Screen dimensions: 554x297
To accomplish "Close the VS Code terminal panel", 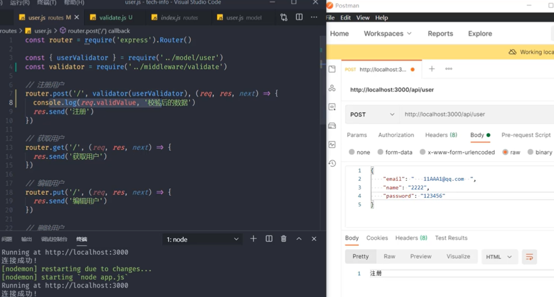I will 314,239.
